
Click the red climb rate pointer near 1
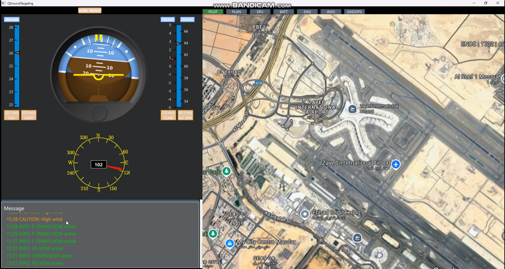pos(173,59)
